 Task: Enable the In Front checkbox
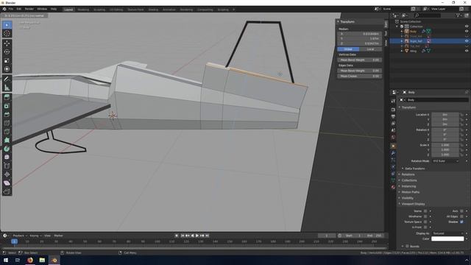(x=425, y=227)
